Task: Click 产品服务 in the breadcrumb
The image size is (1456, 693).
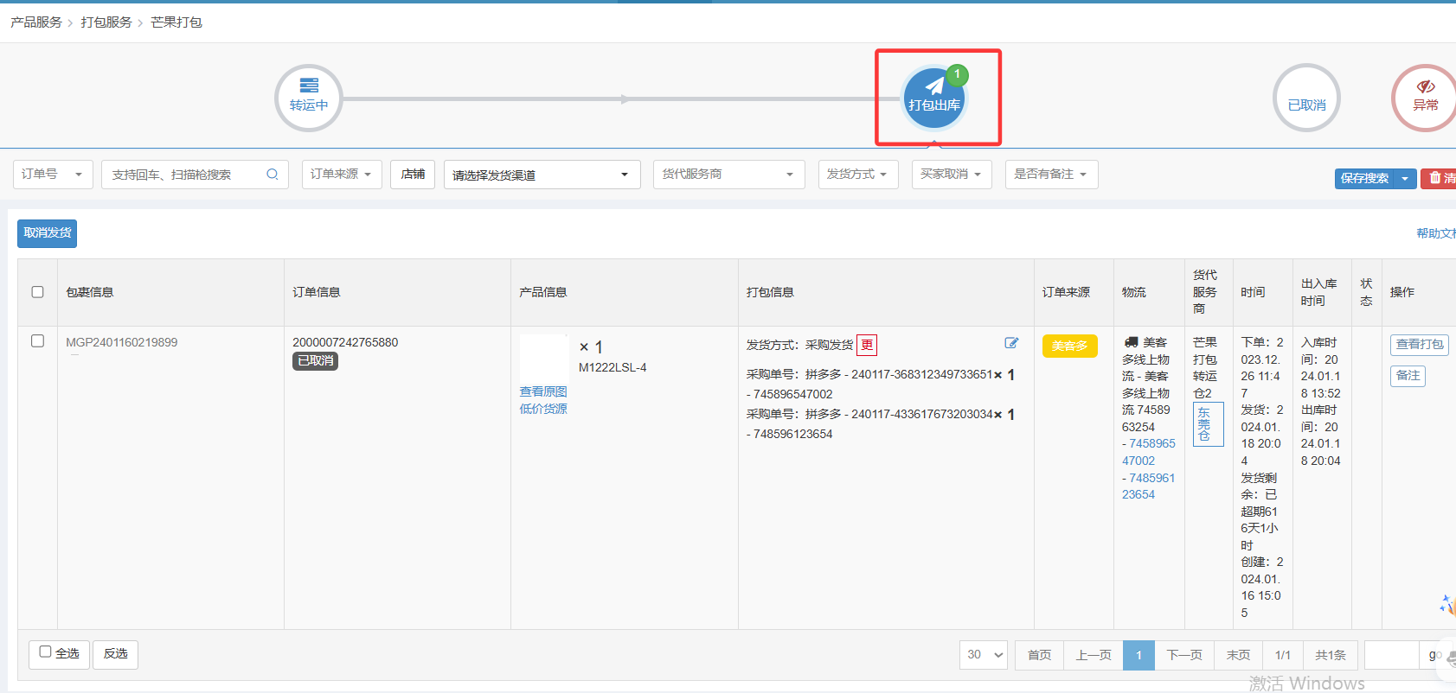Action: (36, 22)
